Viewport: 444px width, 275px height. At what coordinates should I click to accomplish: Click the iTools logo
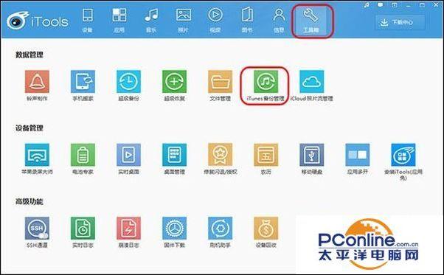pyautogui.click(x=38, y=21)
